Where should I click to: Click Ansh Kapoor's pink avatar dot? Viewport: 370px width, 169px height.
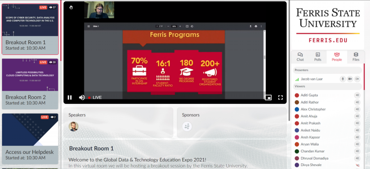[x=297, y=137]
